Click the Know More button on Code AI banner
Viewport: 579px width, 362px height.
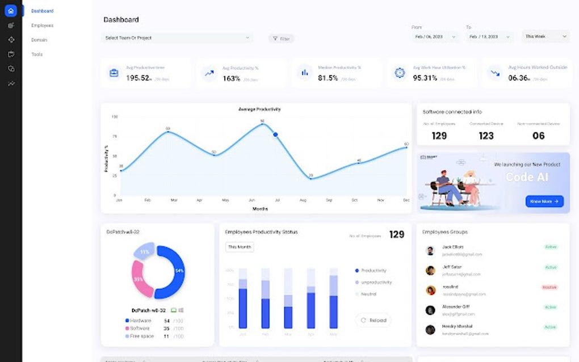[544, 201]
